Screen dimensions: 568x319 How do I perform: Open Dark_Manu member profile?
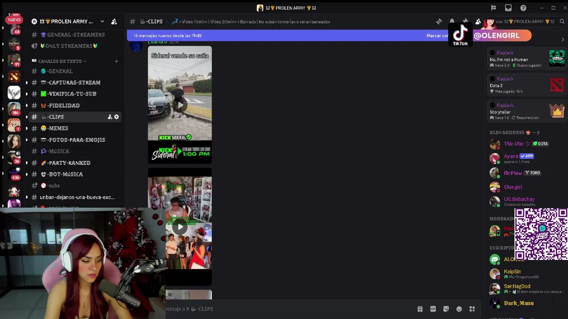click(x=527, y=303)
